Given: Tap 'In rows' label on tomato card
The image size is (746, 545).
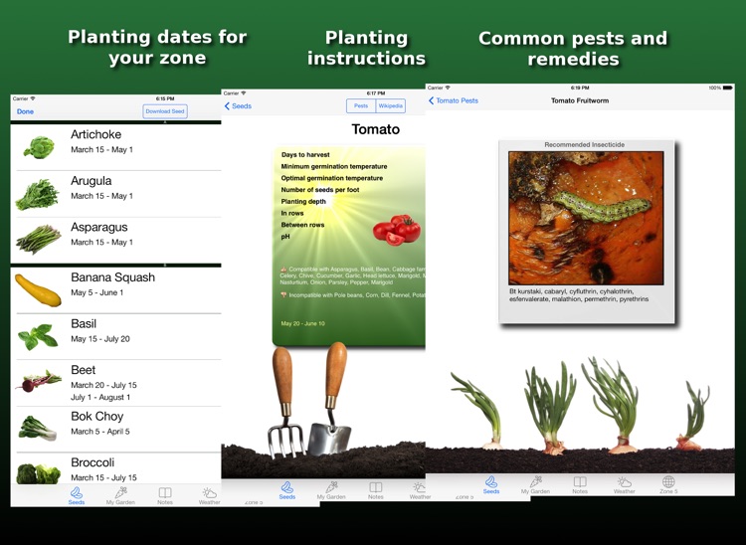Looking at the screenshot, I should [x=292, y=213].
